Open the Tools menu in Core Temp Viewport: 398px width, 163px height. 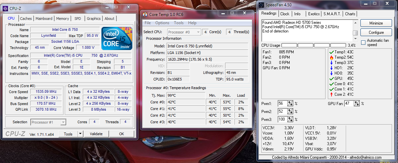click(x=179, y=23)
